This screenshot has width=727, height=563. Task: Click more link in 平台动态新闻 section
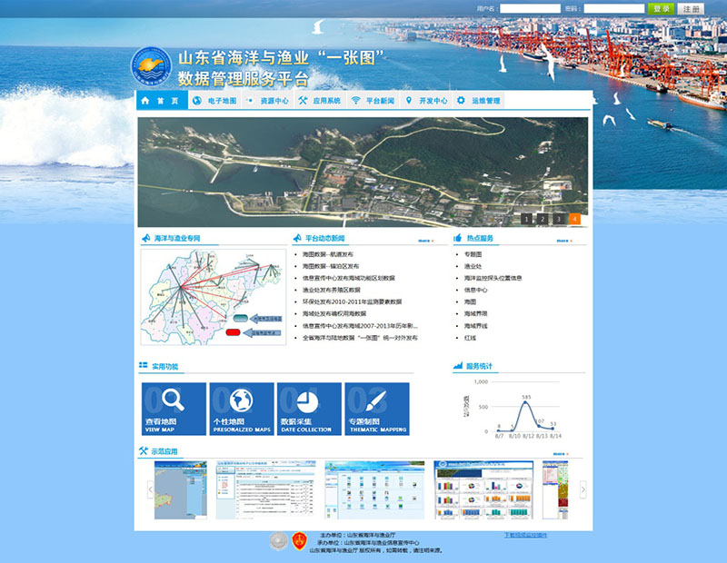point(425,241)
